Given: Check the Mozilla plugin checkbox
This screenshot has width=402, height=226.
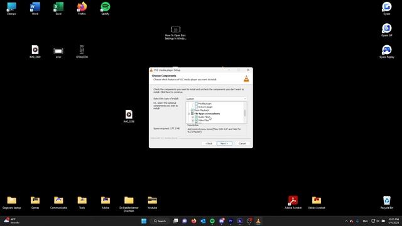Looking at the screenshot, I should coord(197,104).
